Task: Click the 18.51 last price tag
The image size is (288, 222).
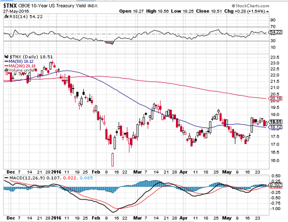Action: (x=275, y=122)
